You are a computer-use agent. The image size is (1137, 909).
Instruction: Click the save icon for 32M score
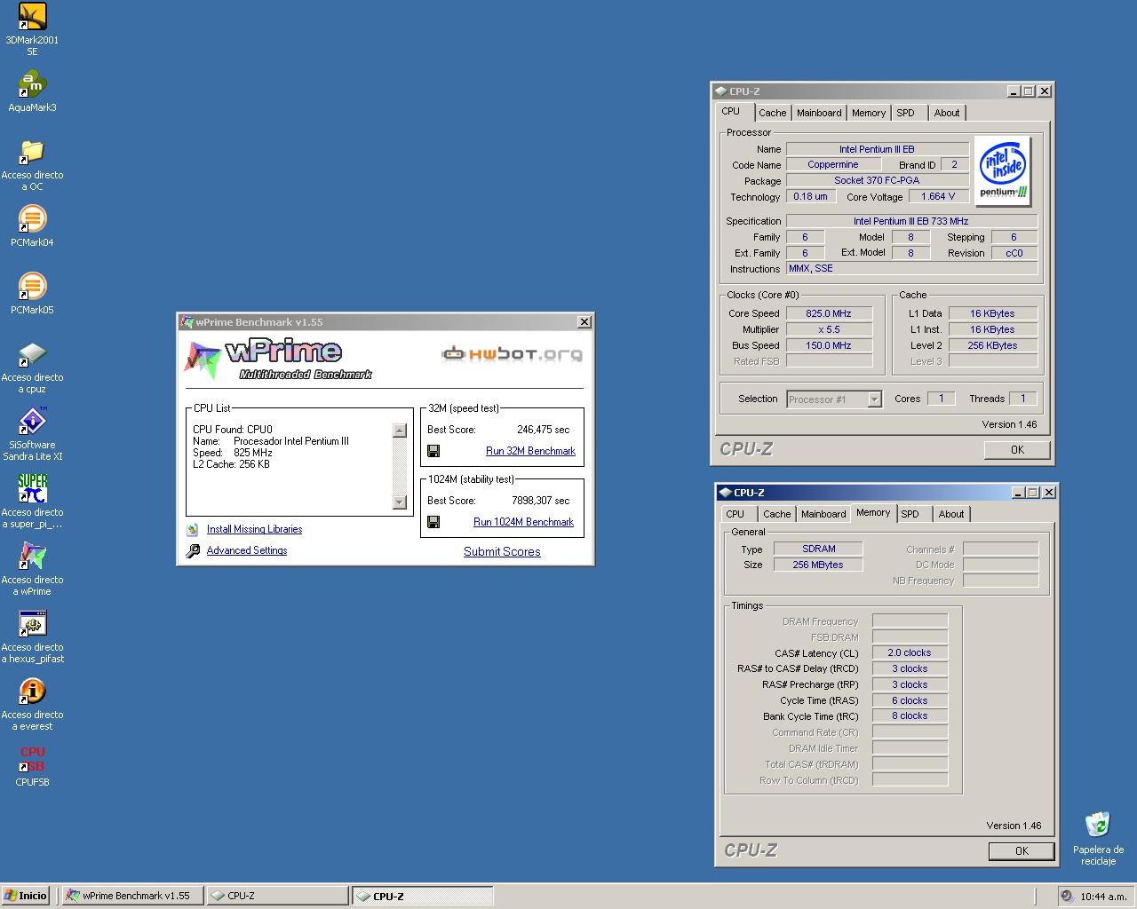[x=433, y=451]
